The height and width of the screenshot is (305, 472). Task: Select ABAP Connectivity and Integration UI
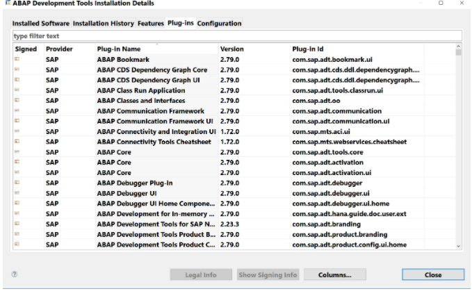(234, 131)
